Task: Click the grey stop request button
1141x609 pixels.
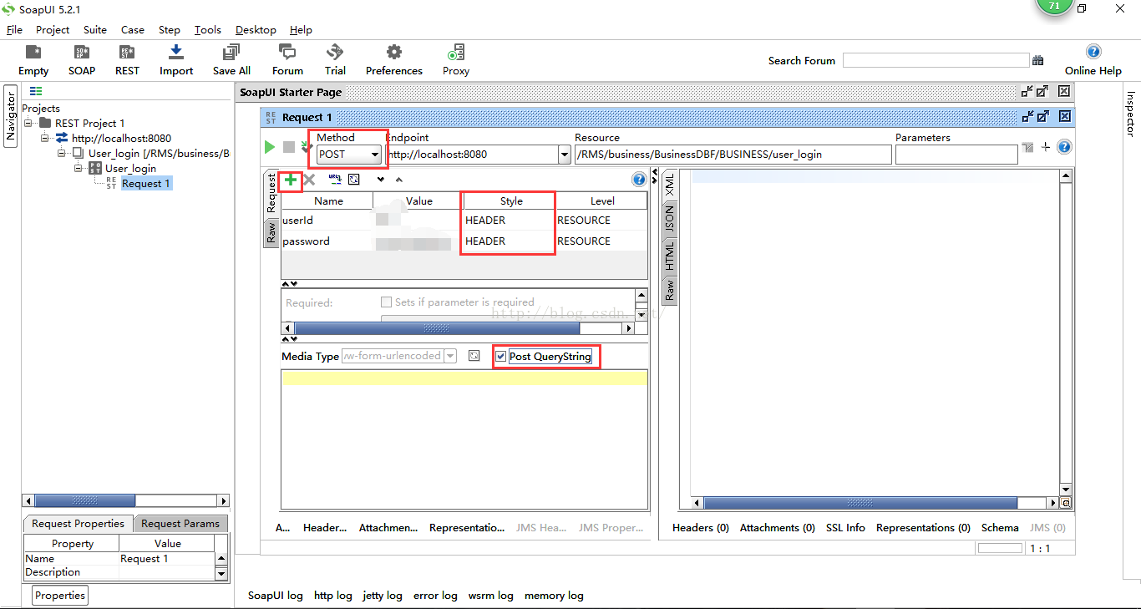Action: click(x=289, y=147)
